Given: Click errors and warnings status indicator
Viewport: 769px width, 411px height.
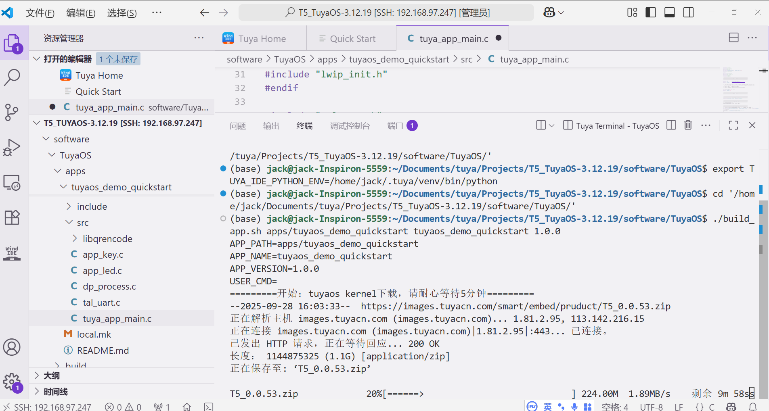Looking at the screenshot, I should click(x=123, y=407).
